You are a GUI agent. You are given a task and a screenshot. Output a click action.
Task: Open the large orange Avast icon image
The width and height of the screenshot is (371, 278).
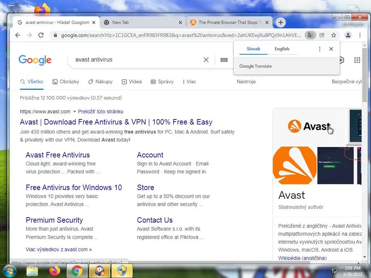pyautogui.click(x=295, y=165)
